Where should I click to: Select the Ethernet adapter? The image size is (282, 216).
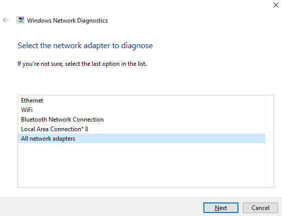[x=141, y=100]
